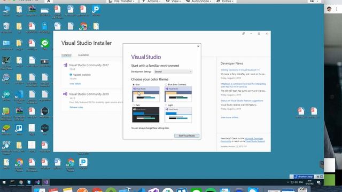Close the Visual Studio theme dialog

click(198, 46)
